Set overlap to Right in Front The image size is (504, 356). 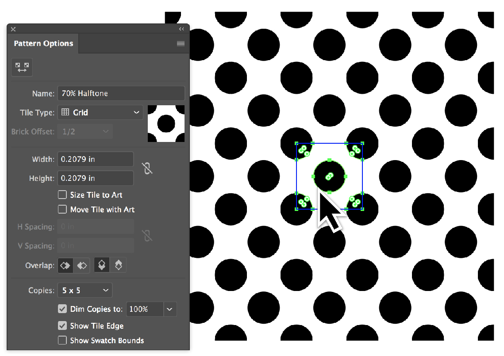click(82, 265)
